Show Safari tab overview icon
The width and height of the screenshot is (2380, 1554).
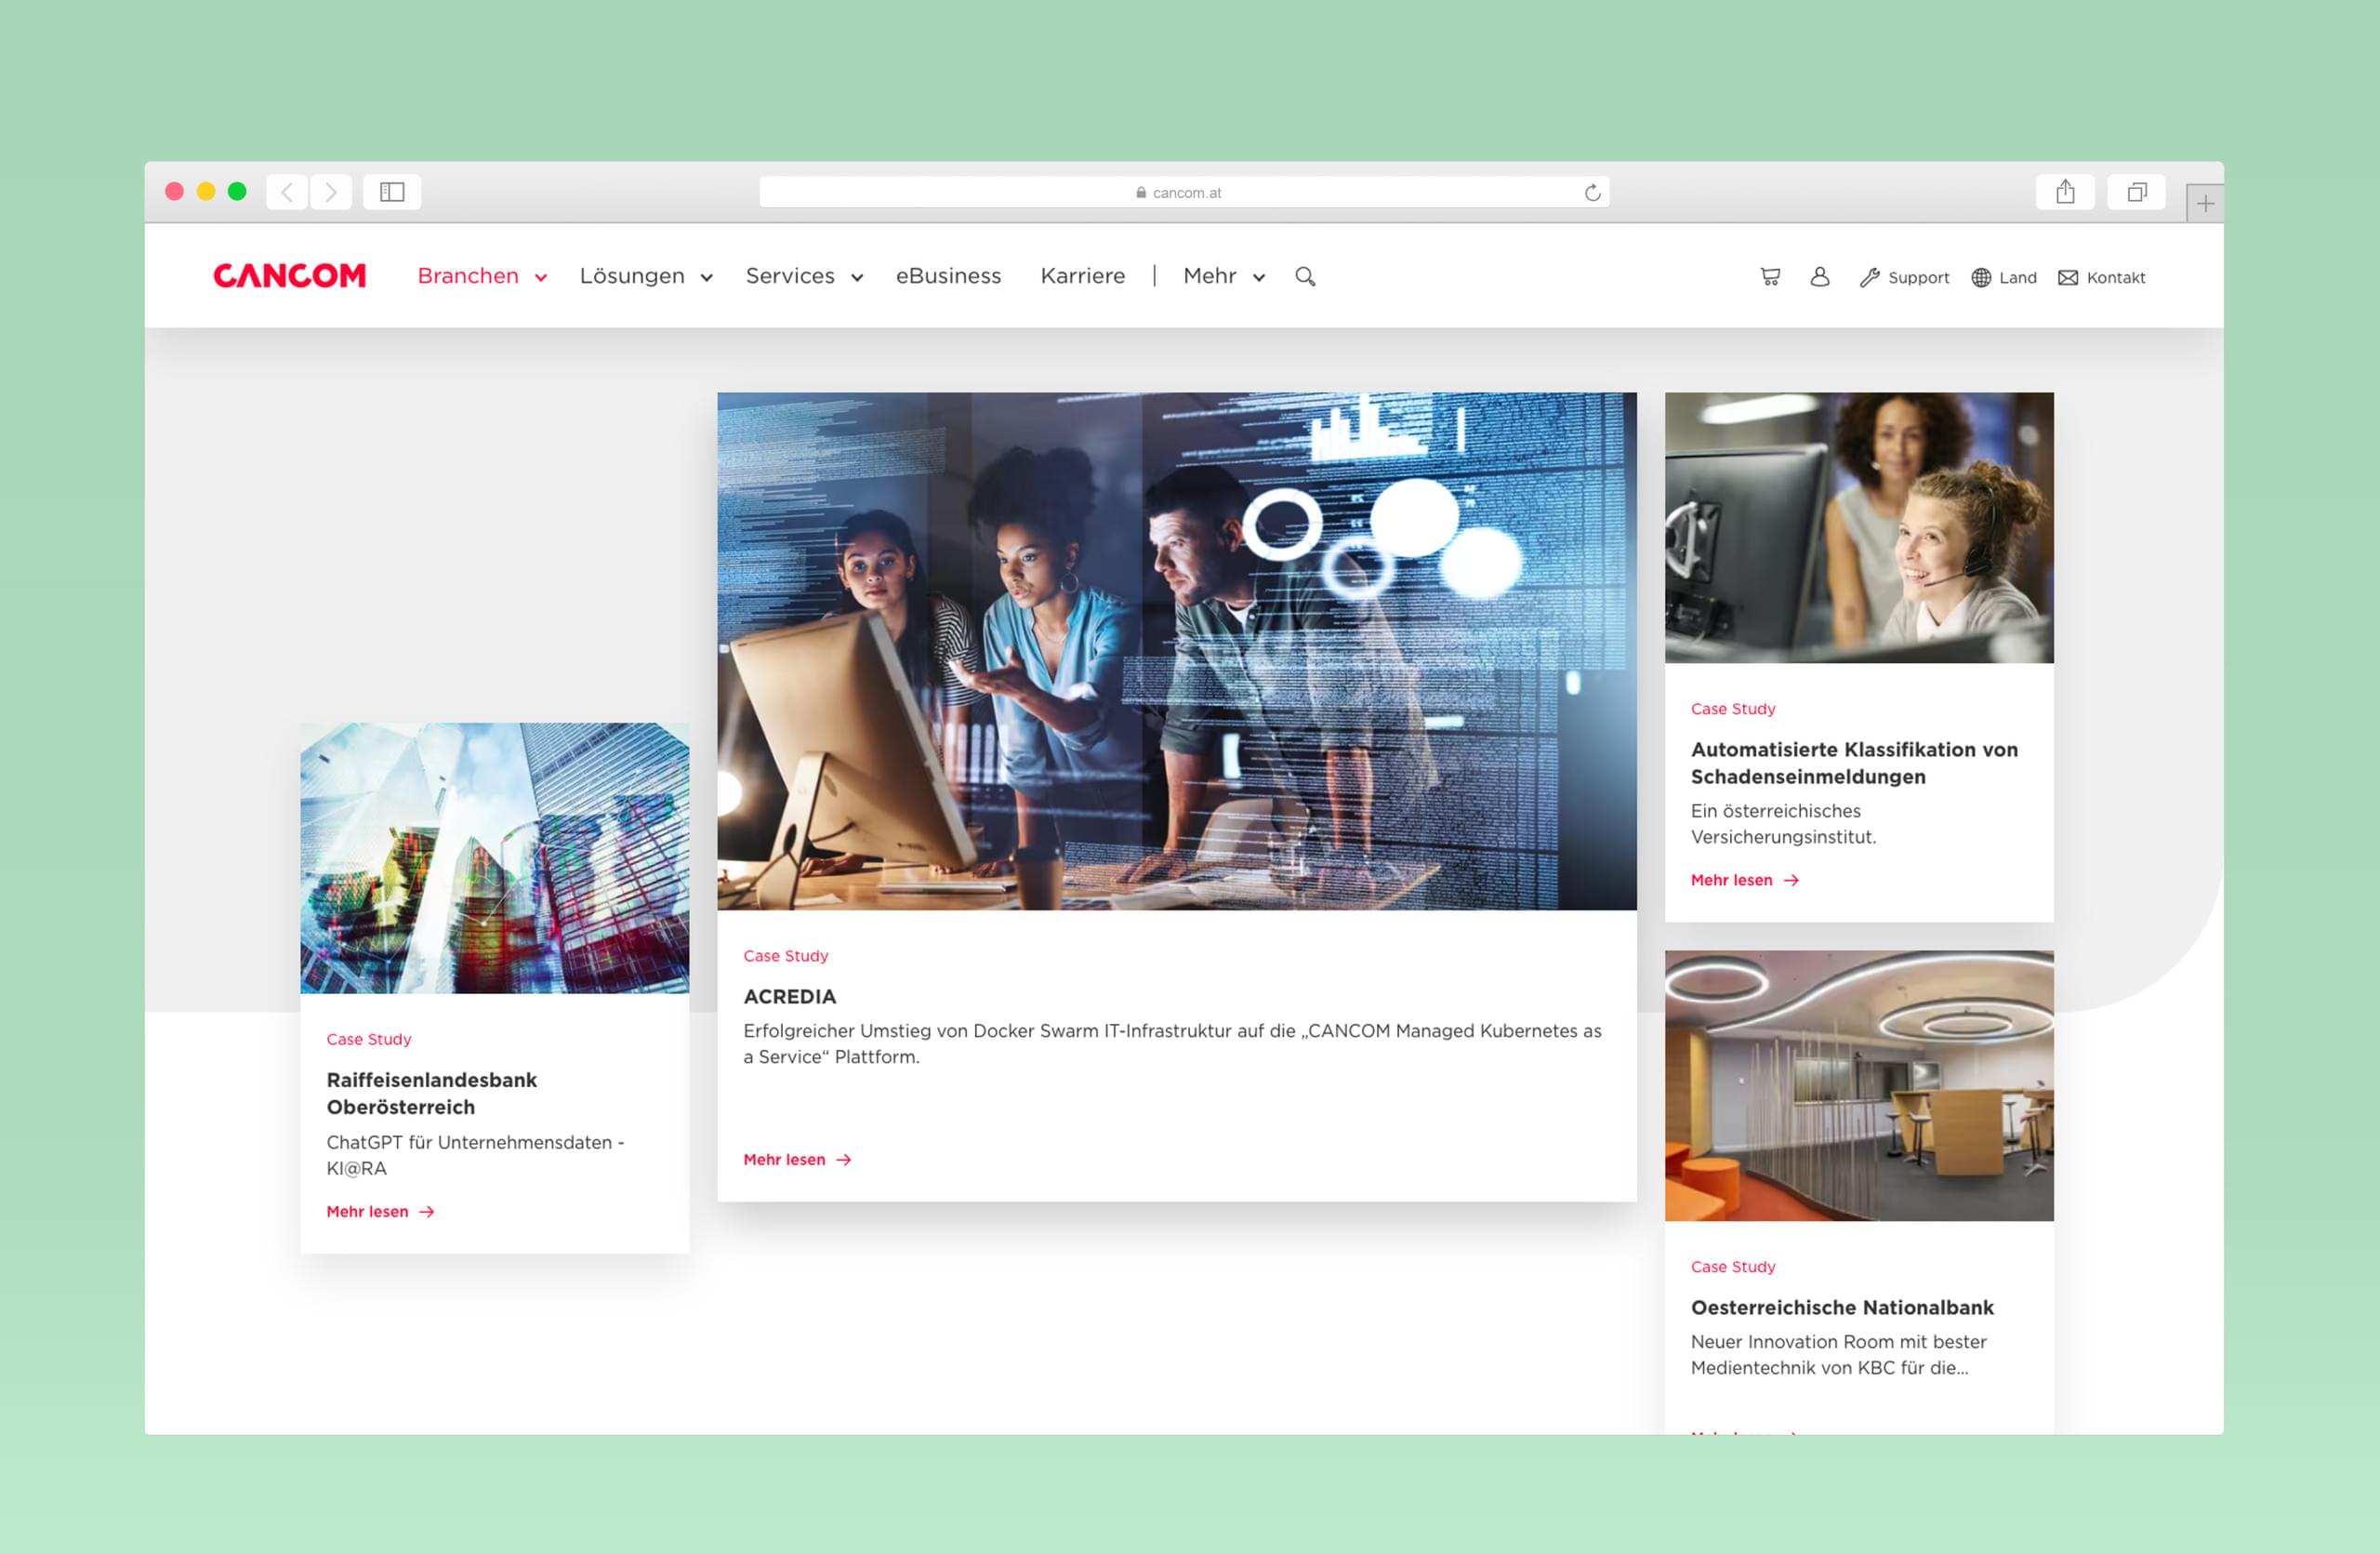tap(2137, 192)
